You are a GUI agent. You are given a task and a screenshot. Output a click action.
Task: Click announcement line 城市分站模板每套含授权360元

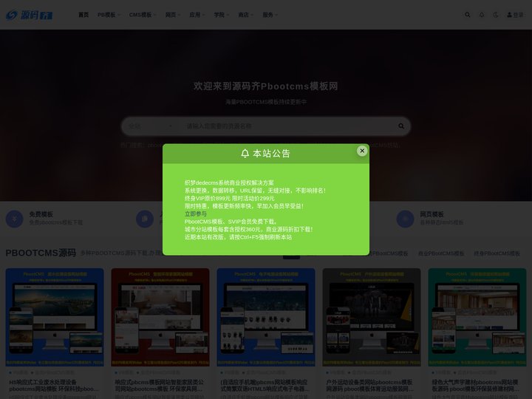coord(248,229)
